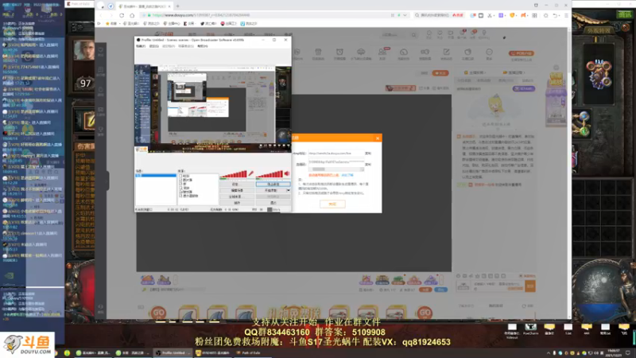This screenshot has width=636, height=358.
Task: Click the Global Sources button in OBS
Action: [x=237, y=197]
